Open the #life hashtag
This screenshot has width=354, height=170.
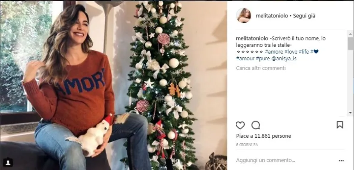pos(304,52)
